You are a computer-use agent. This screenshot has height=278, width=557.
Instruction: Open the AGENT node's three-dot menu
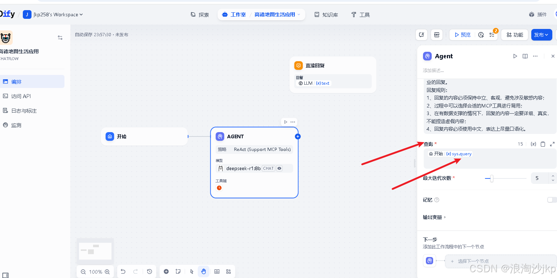click(x=293, y=122)
